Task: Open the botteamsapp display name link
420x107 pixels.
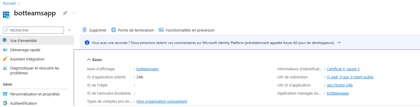Action: (x=147, y=69)
